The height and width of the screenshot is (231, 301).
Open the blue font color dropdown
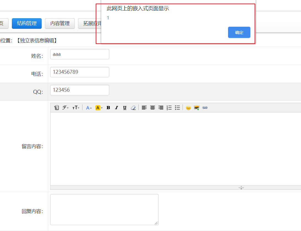89,108
